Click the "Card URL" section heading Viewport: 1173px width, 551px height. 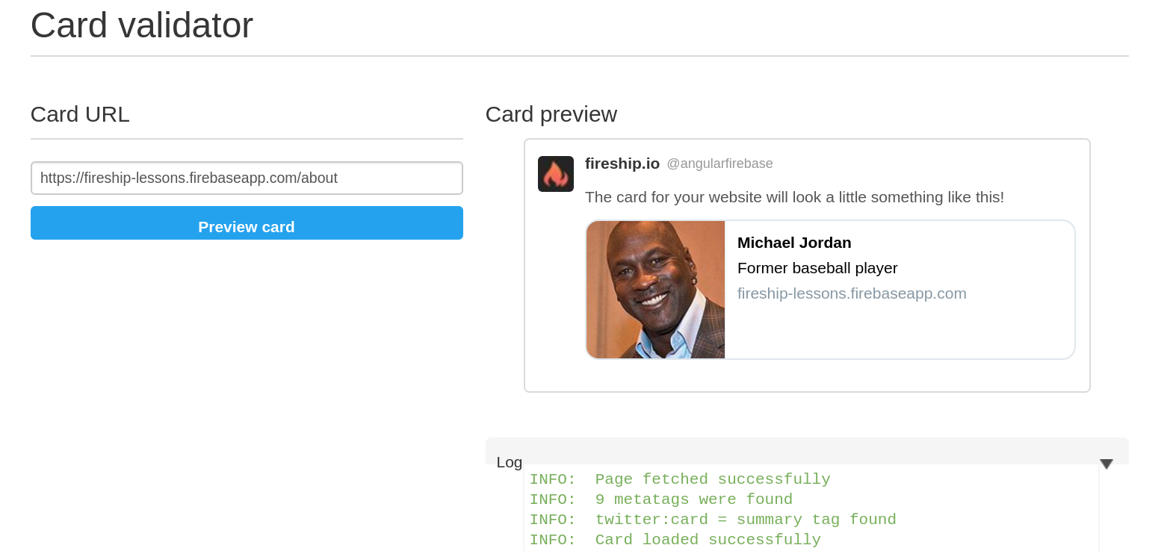[x=80, y=114]
